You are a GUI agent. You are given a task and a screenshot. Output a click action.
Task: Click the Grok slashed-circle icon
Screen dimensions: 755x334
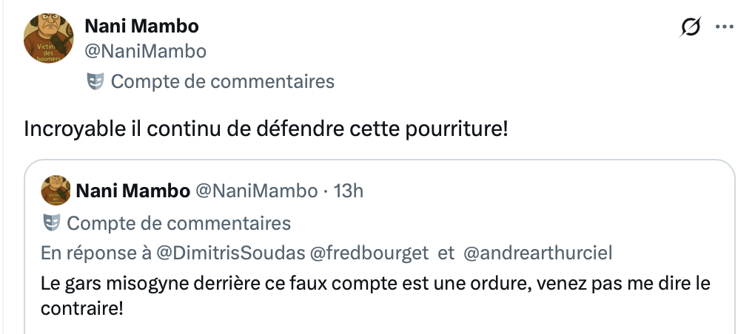tap(690, 27)
